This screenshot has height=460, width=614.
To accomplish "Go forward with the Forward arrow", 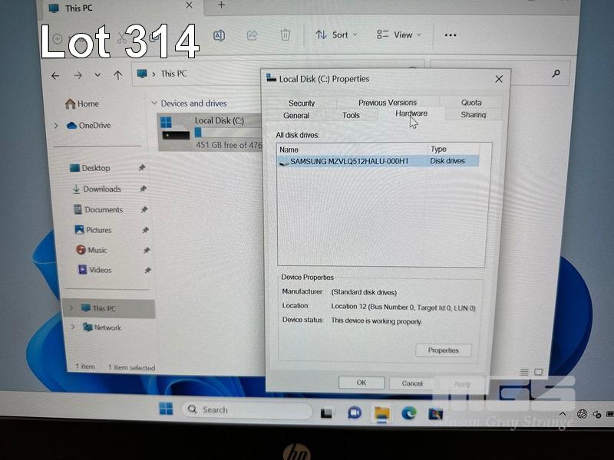I will coord(78,75).
